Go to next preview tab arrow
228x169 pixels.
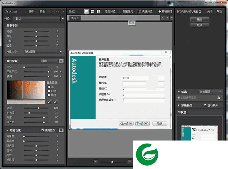(x=167, y=18)
